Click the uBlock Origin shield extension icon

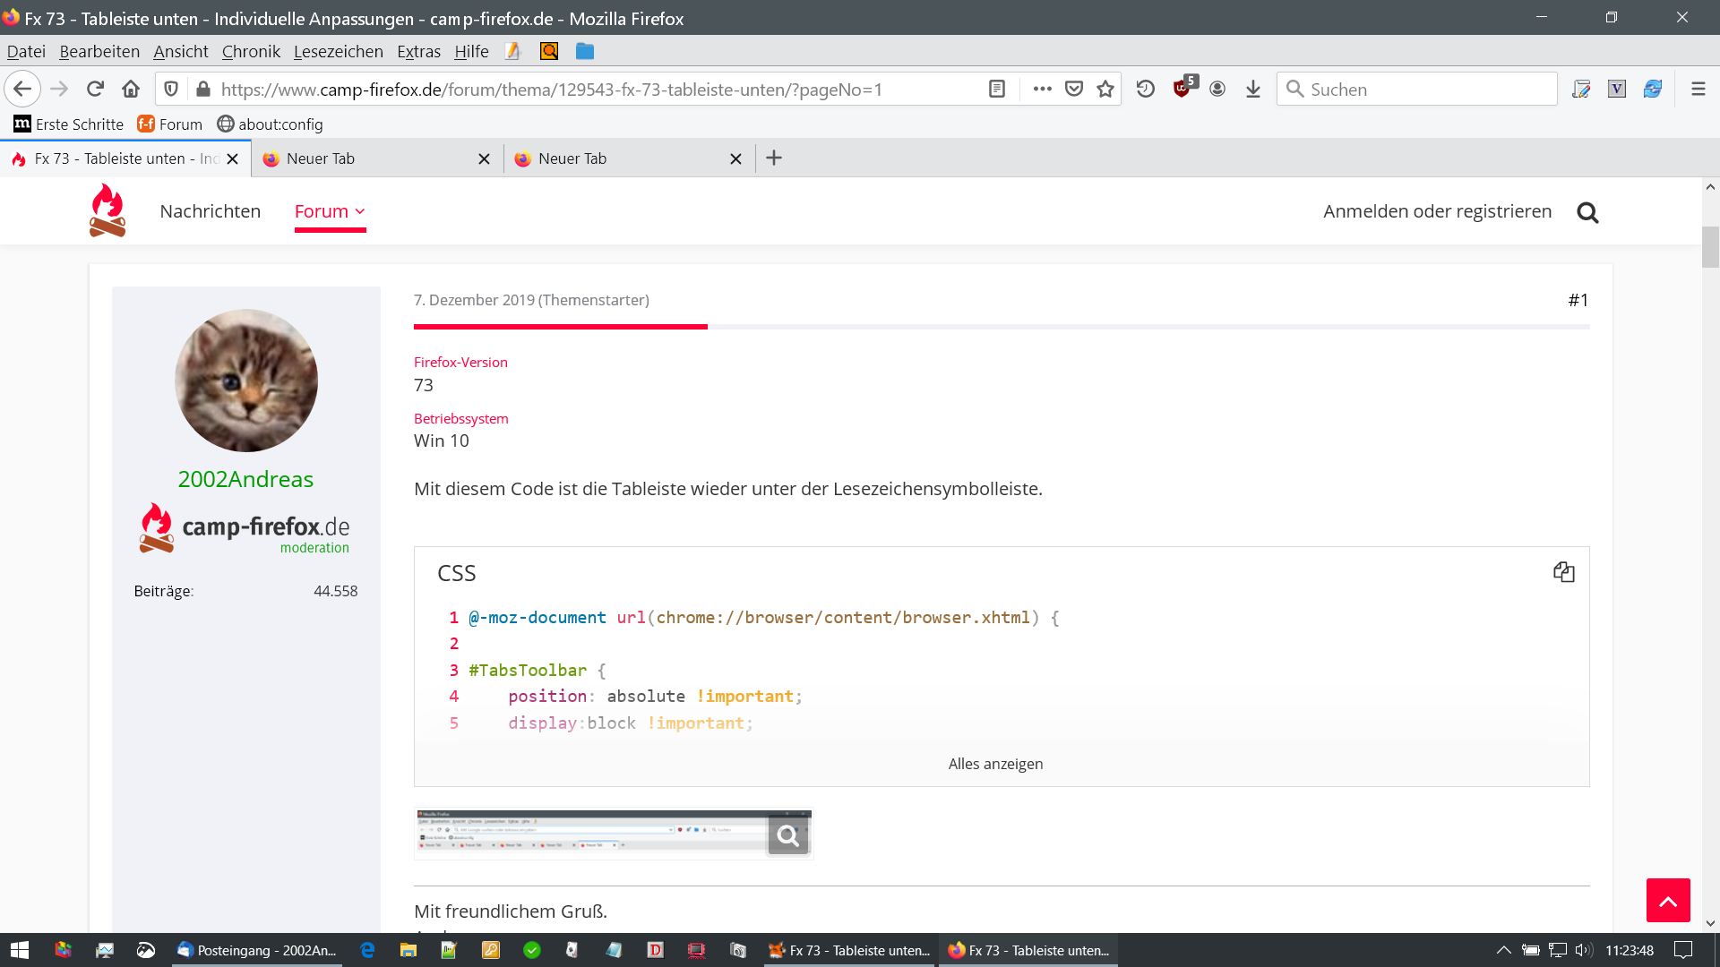click(1182, 89)
